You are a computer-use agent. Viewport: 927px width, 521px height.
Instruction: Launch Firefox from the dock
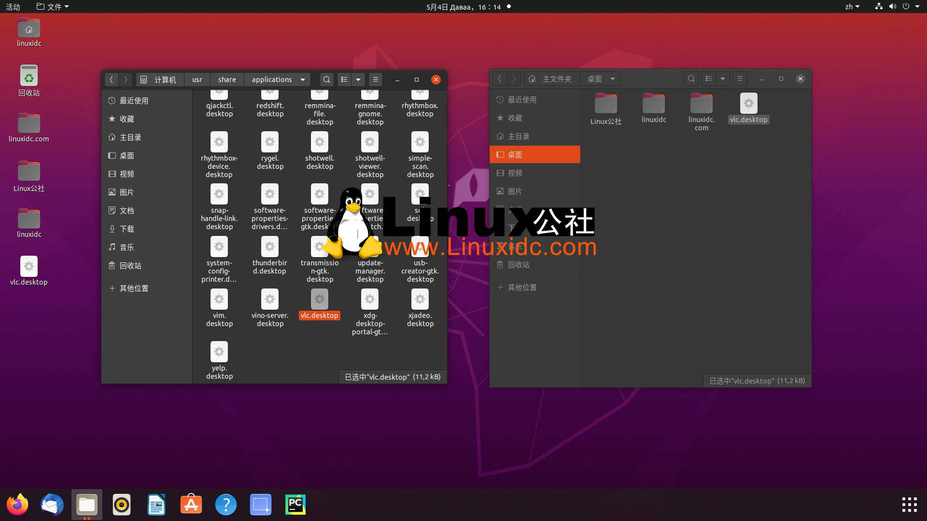pos(17,504)
